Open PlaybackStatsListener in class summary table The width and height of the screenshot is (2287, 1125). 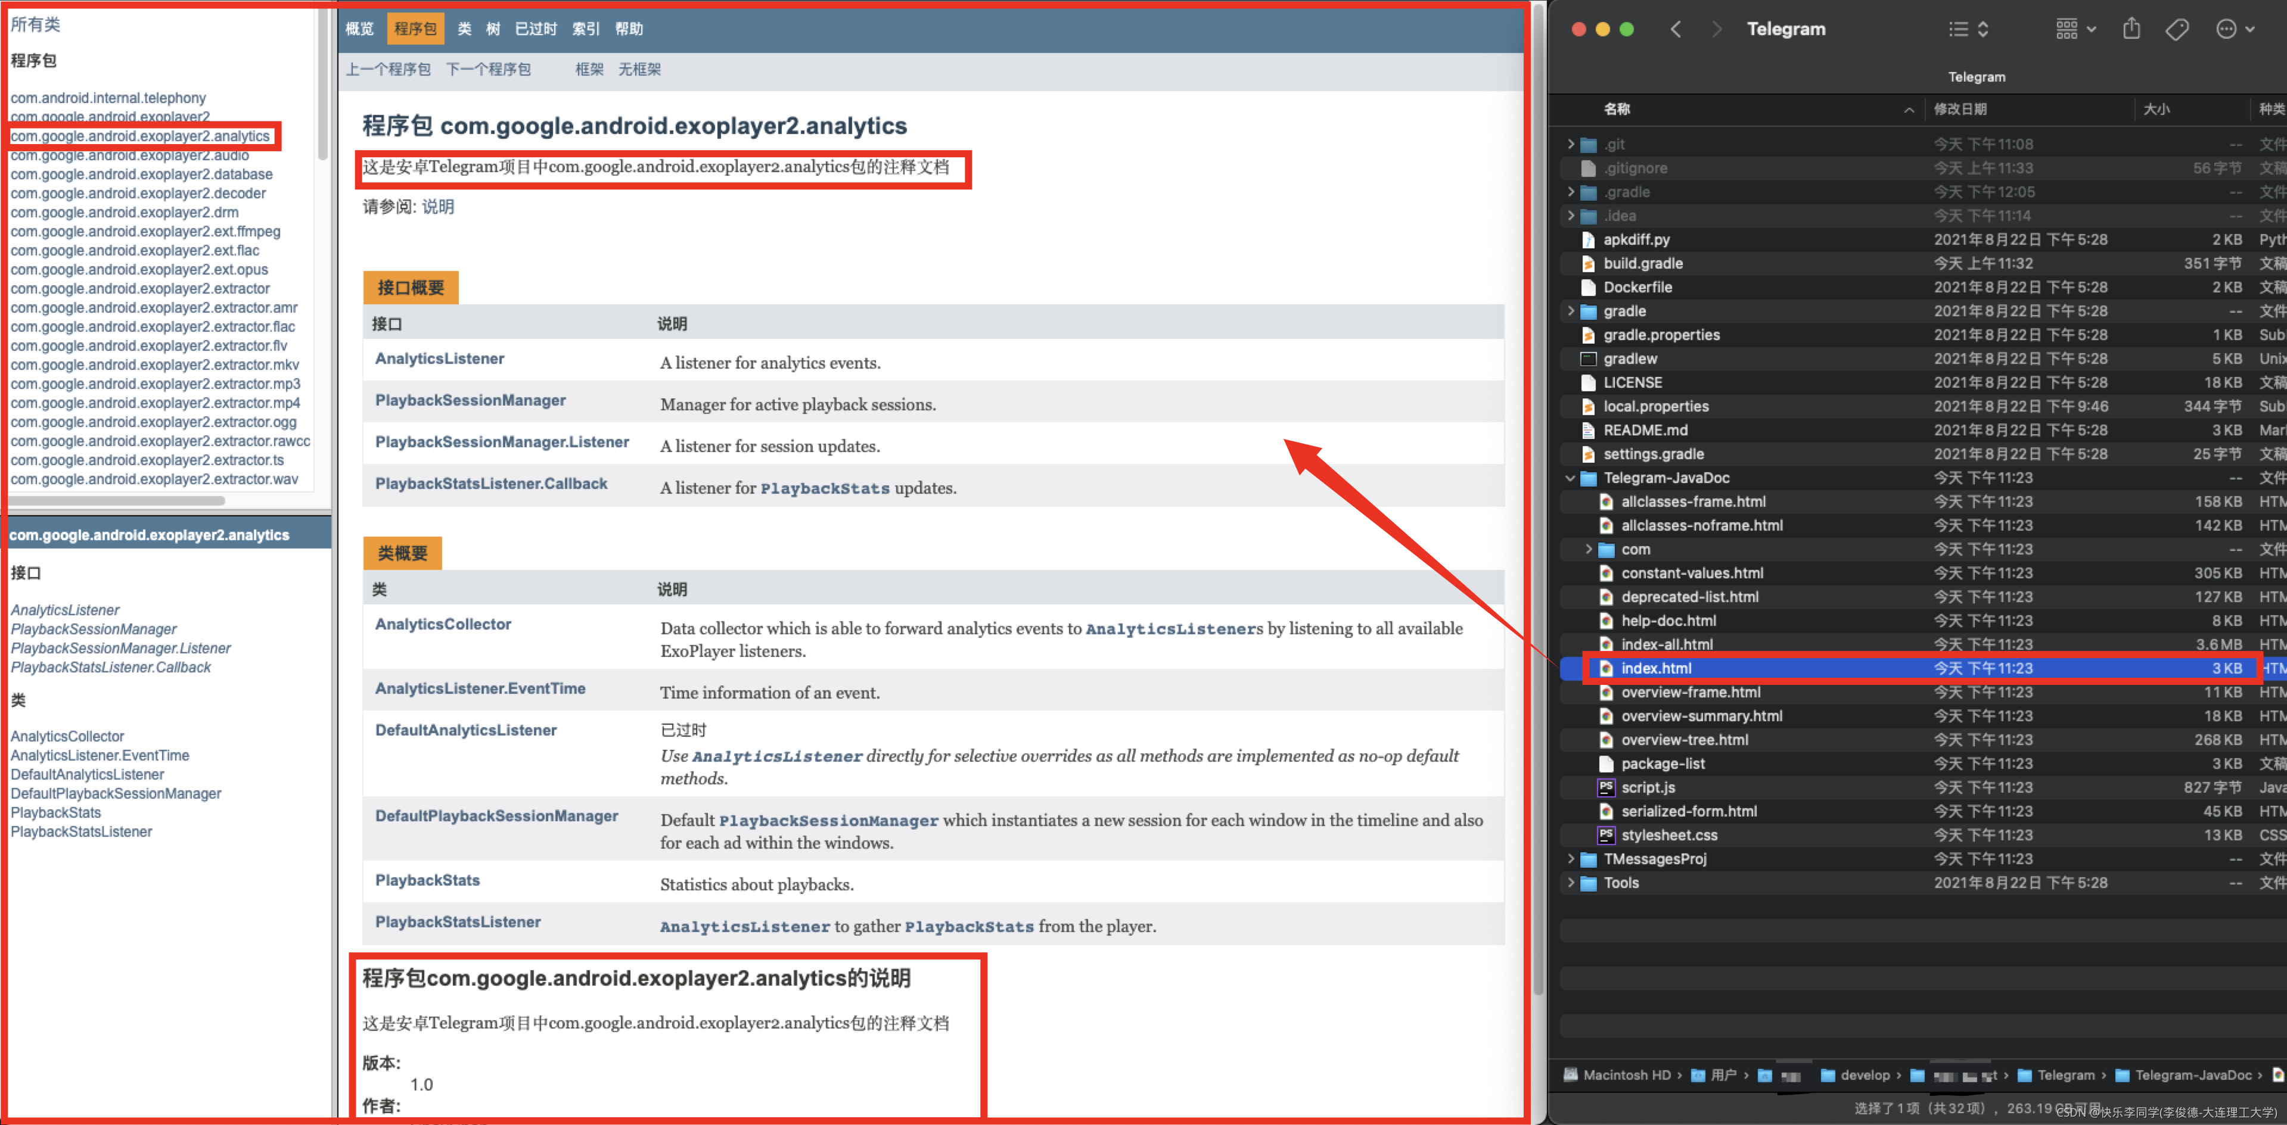point(457,922)
